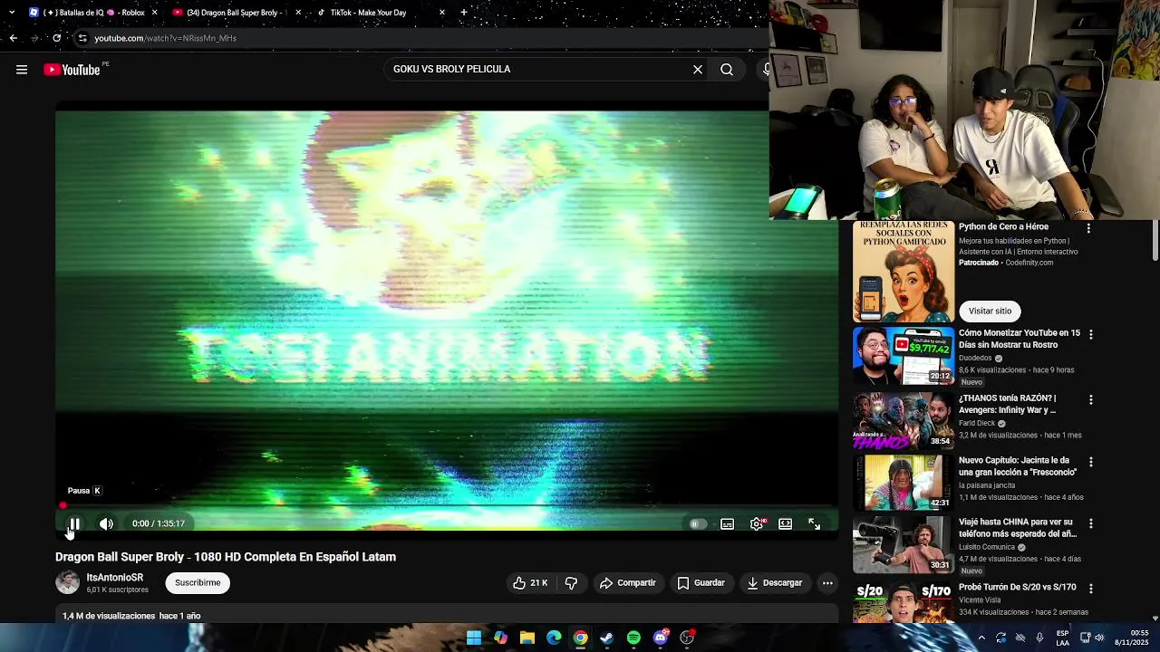This screenshot has width=1160, height=652.
Task: Run search with the magnifier icon
Action: (x=727, y=69)
